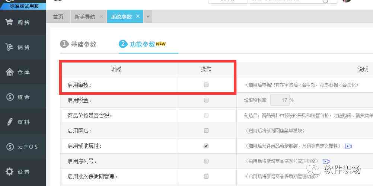Open the 功能参数 step tab
The width and height of the screenshot is (373, 186).
[142, 44]
